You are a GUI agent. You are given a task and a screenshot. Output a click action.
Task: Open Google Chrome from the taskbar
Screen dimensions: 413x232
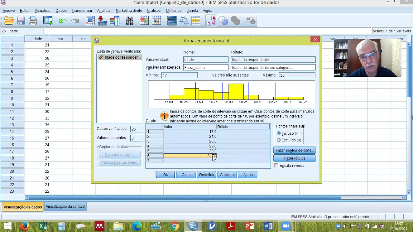175,226
